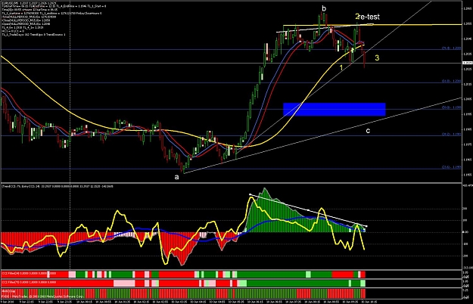Image resolution: width=473 pixels, height=304 pixels.
Task: Select the 23.6 Fibonacci level label
Action: coord(452,167)
